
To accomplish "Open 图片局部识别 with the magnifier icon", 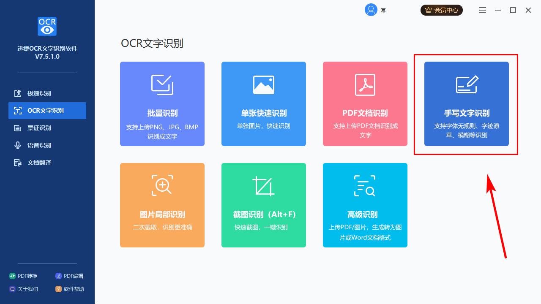I will point(162,185).
